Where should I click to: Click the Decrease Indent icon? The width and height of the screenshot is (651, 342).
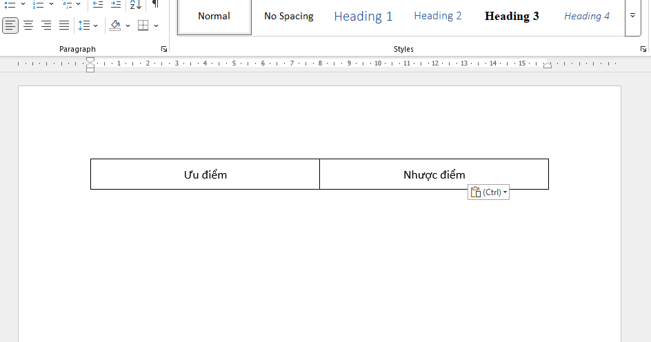pyautogui.click(x=98, y=4)
